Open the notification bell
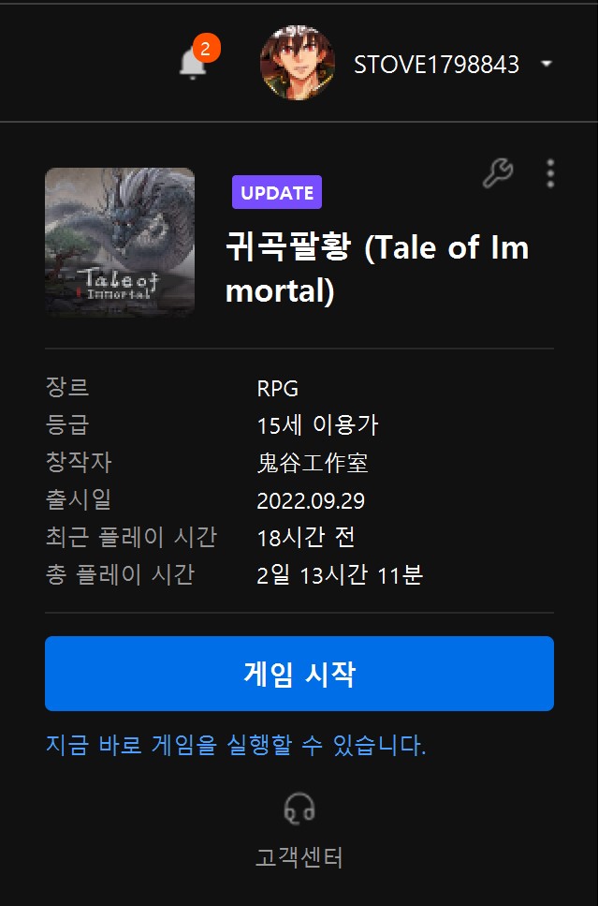Image resolution: width=598 pixels, height=906 pixels. coord(193,63)
